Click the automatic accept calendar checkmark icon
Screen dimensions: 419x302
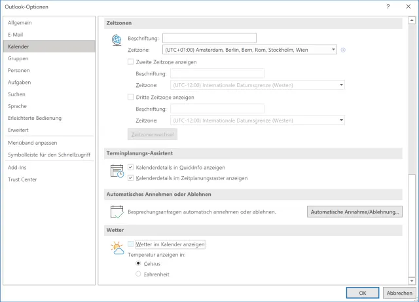117,212
